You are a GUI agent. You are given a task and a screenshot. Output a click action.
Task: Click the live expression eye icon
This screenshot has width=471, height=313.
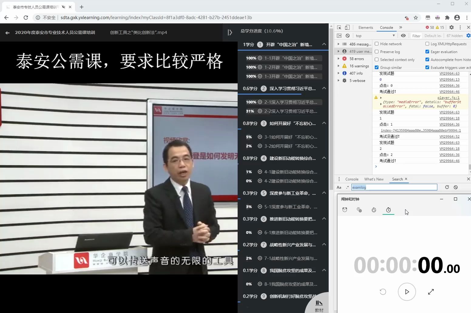(403, 35)
